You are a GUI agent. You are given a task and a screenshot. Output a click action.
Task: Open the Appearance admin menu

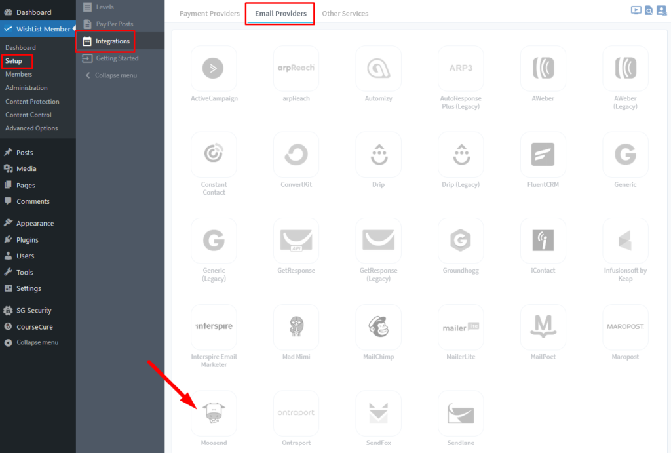click(x=37, y=223)
